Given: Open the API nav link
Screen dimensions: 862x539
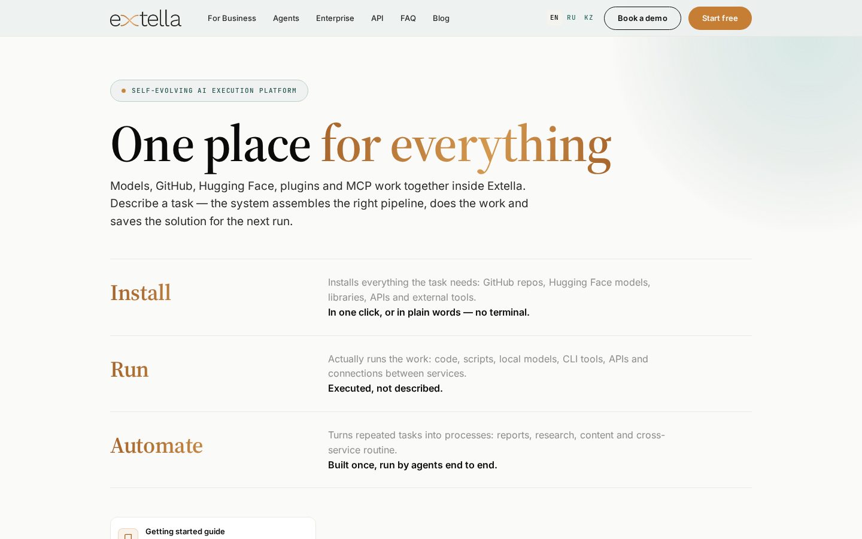Looking at the screenshot, I should (x=377, y=18).
